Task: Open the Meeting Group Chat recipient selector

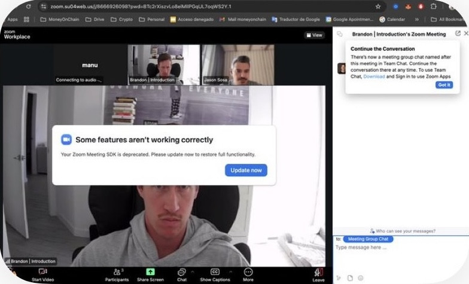Action: (368, 239)
